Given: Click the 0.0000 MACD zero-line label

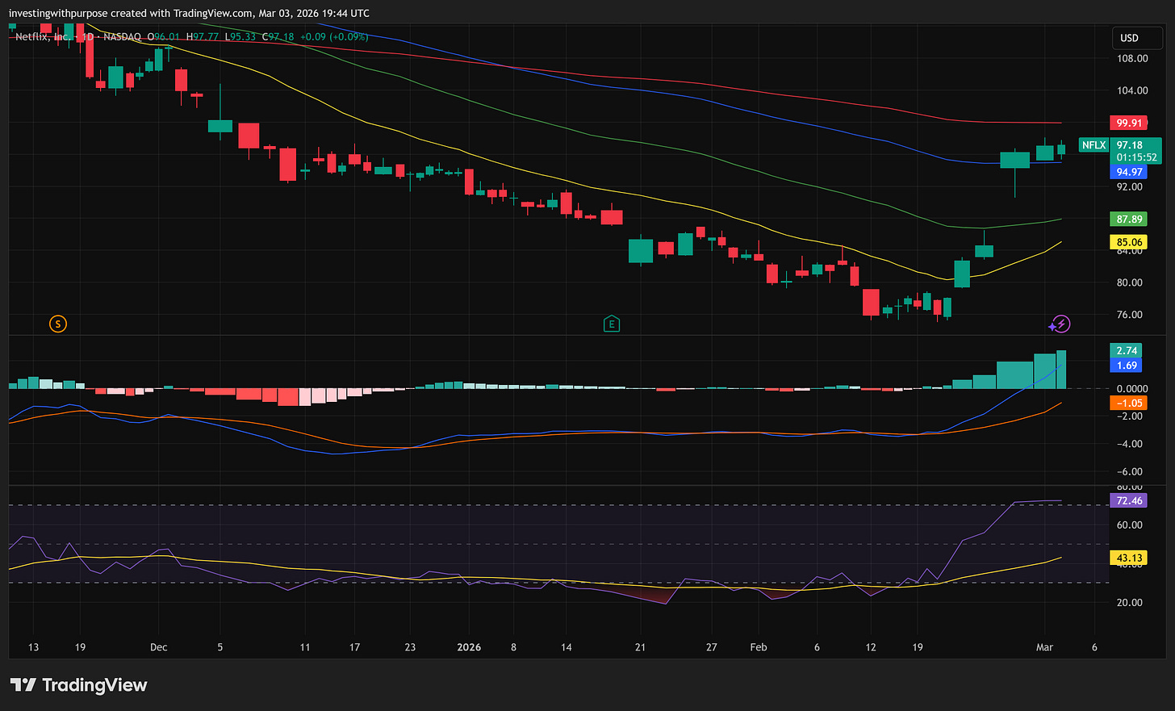Looking at the screenshot, I should click(1132, 389).
